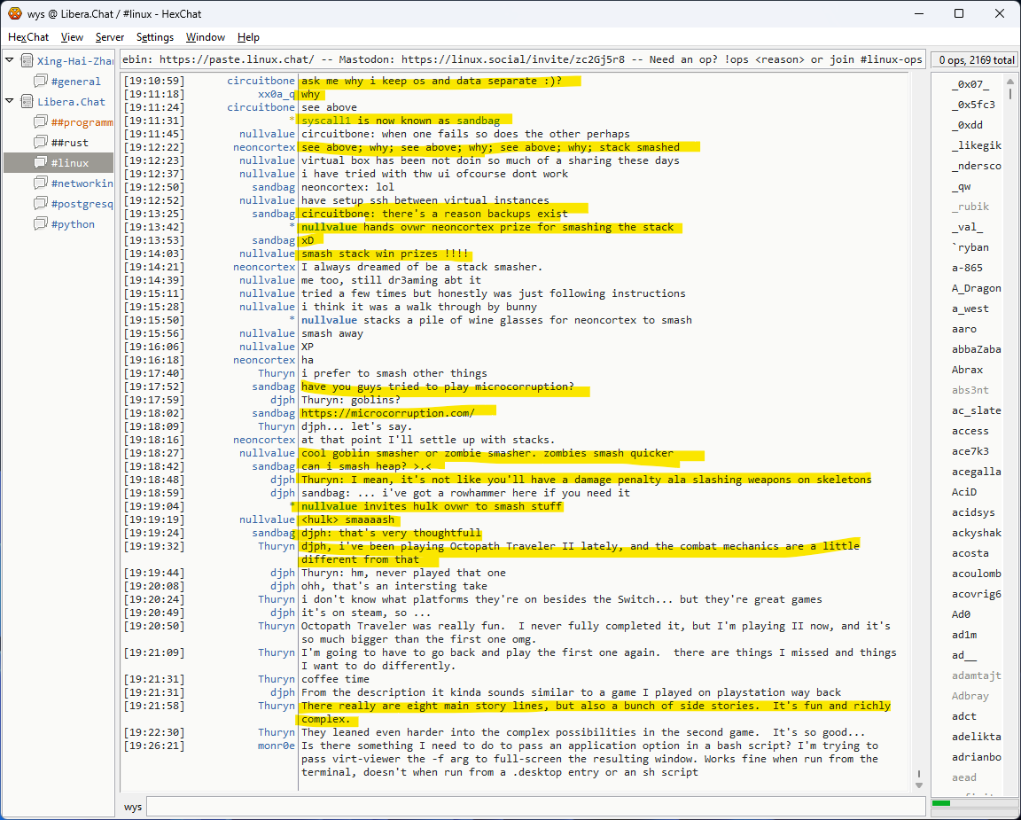Screen dimensions: 1021x820
Task: Click the channel icon beside #general
Action: (40, 82)
